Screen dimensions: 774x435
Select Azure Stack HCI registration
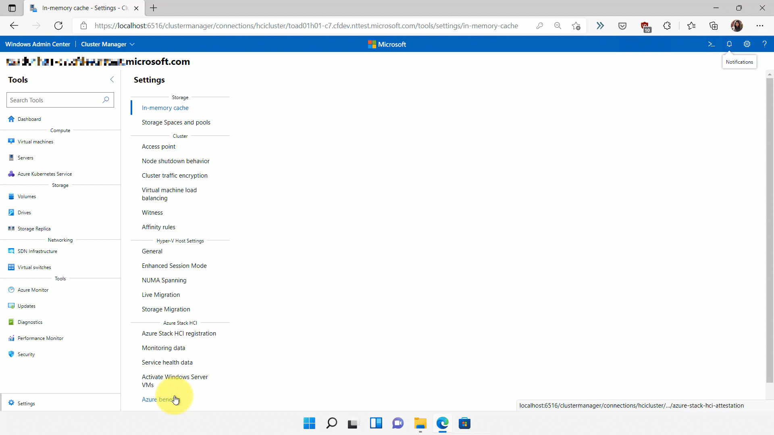(x=179, y=333)
